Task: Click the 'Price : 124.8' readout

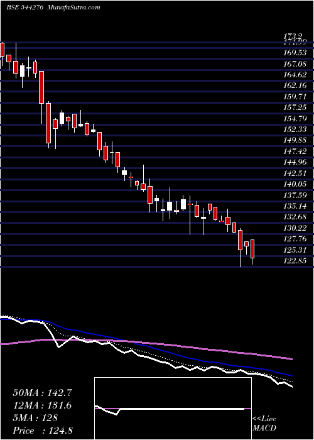Action: point(43,431)
